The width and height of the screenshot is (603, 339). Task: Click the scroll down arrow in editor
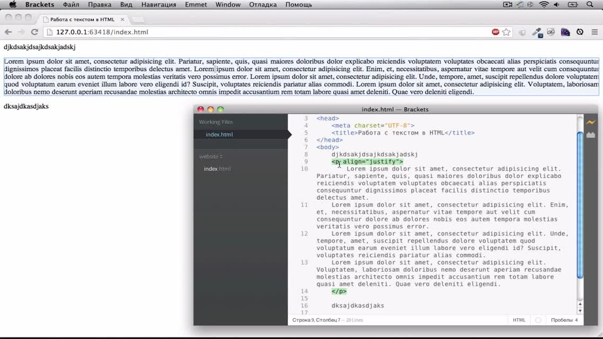click(580, 310)
